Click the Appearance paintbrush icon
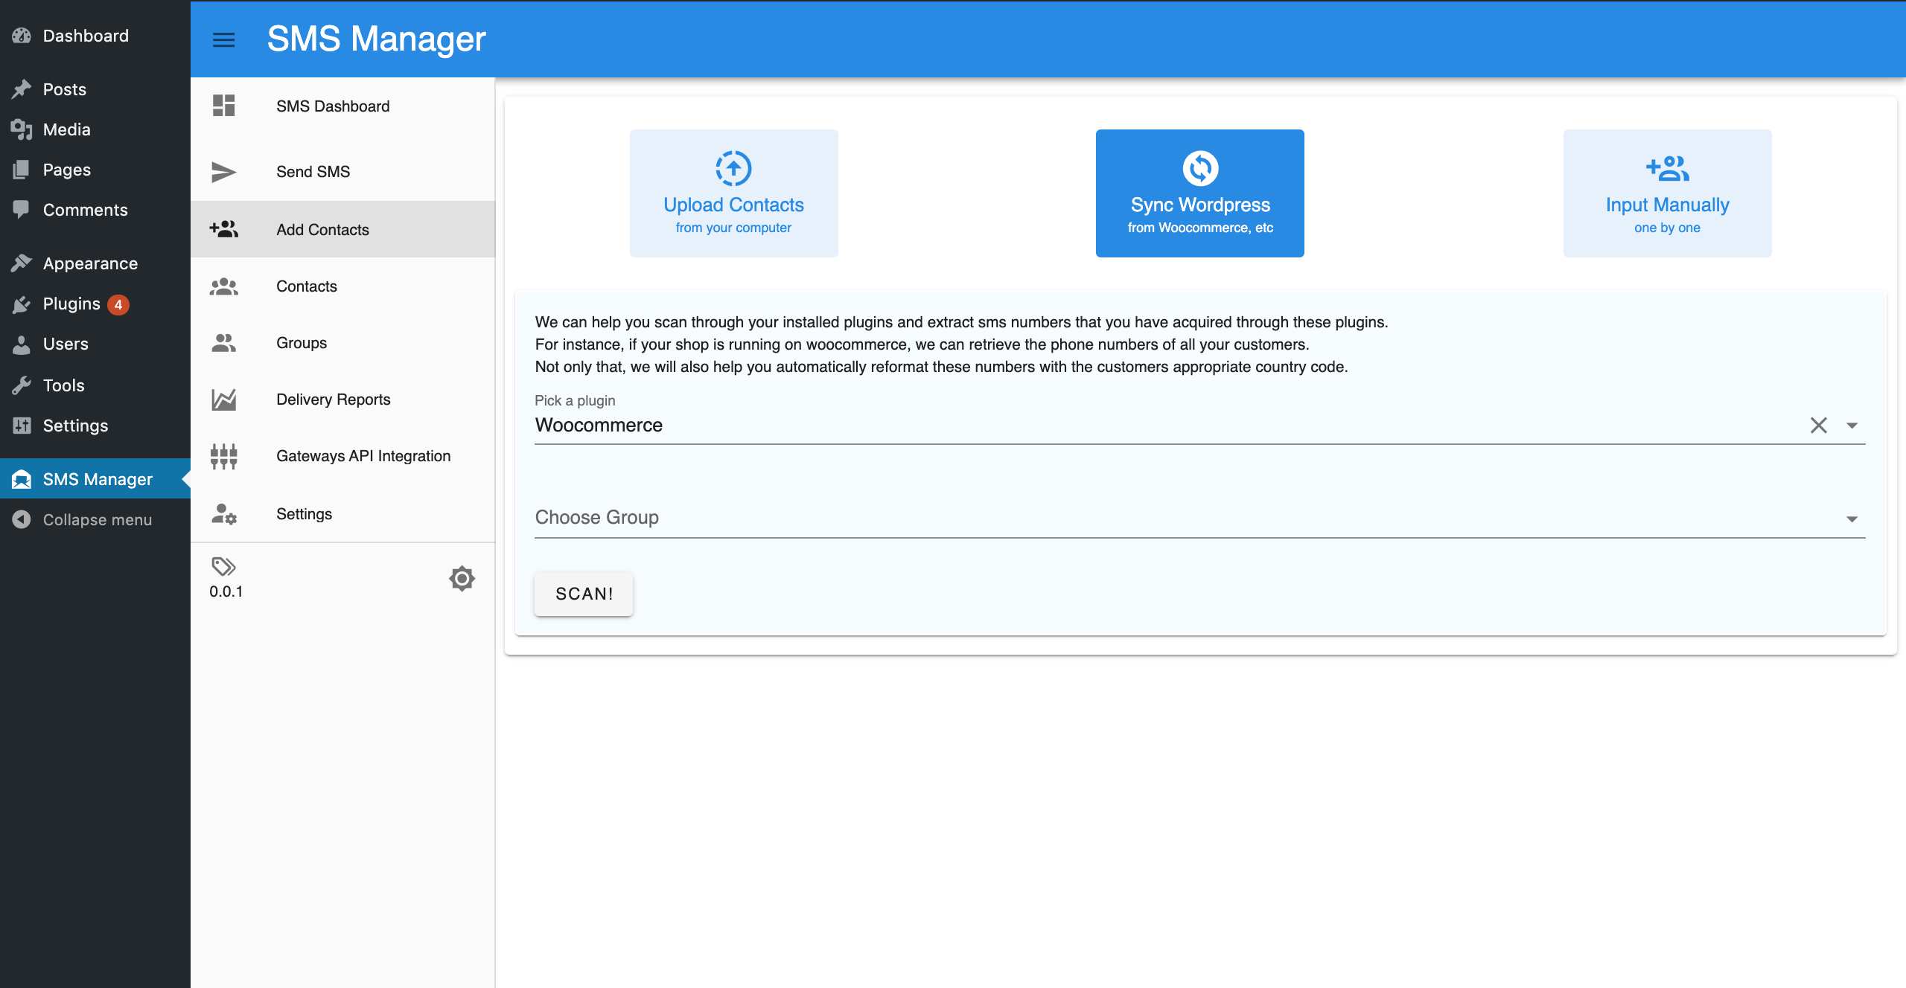The width and height of the screenshot is (1906, 988). [22, 263]
